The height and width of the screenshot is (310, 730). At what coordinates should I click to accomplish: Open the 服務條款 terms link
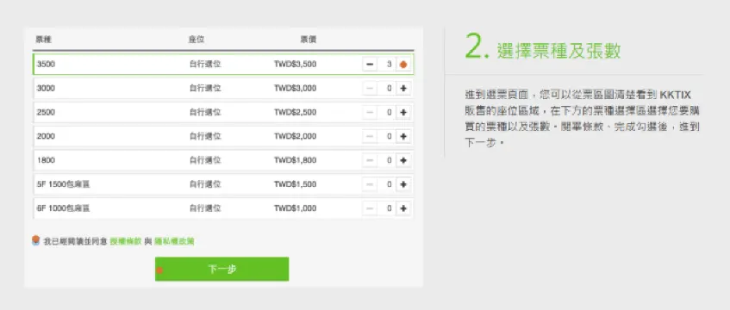click(x=126, y=242)
